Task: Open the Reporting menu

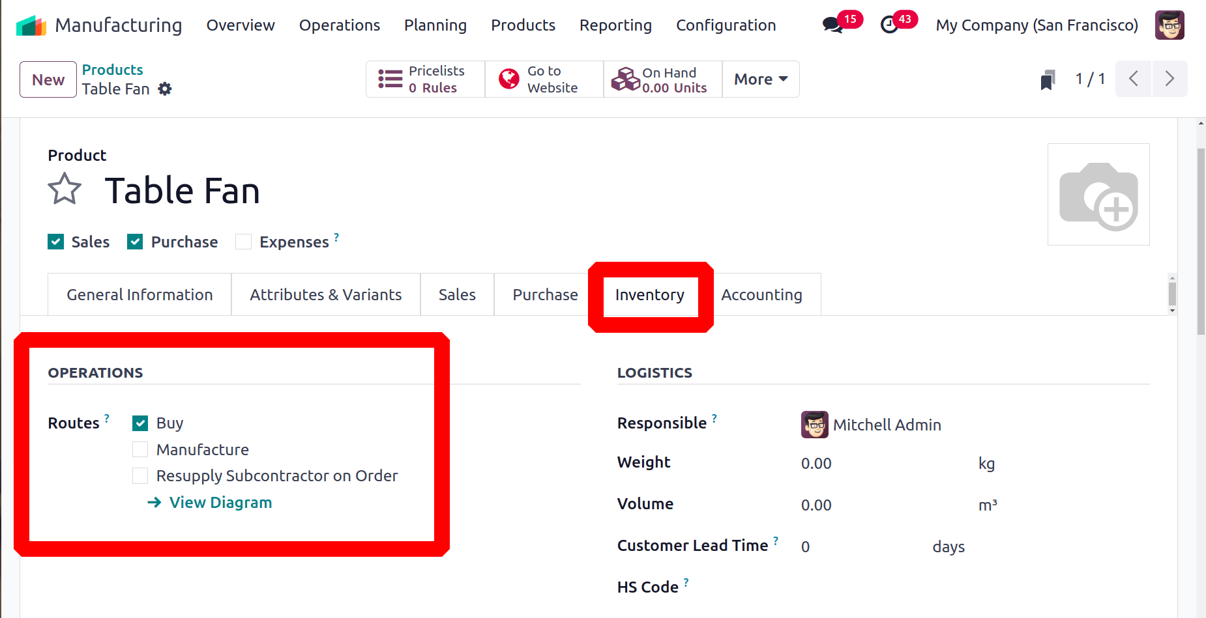Action: 615,25
